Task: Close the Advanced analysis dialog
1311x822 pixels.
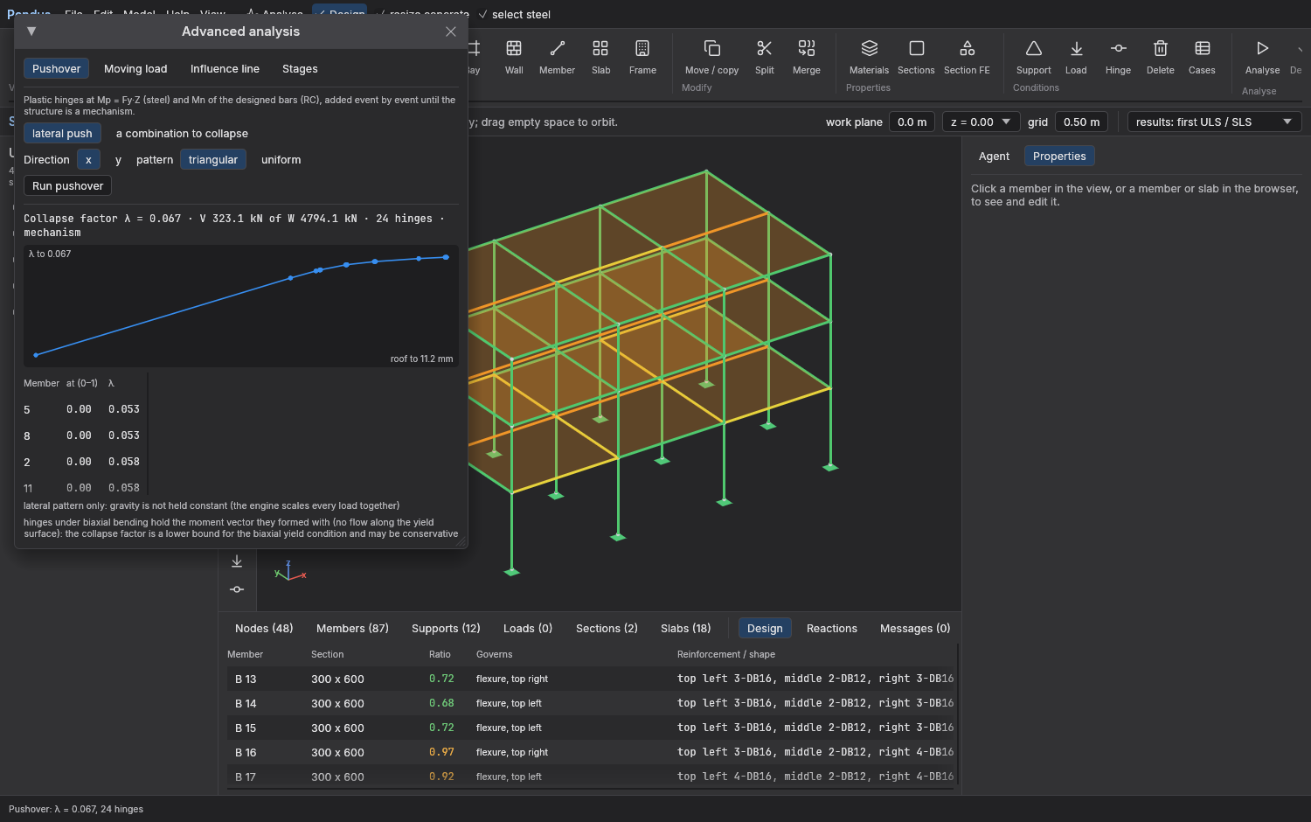Action: click(x=451, y=31)
